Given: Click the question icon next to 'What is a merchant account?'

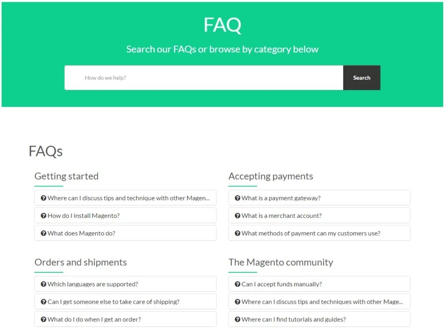Looking at the screenshot, I should pos(237,216).
